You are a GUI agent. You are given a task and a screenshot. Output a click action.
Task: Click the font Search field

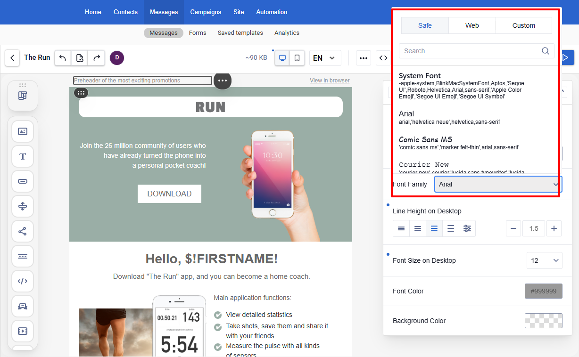point(476,51)
